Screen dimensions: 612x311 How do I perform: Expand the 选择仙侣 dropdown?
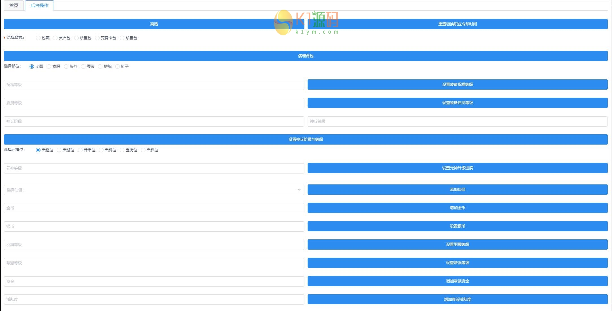(x=154, y=190)
